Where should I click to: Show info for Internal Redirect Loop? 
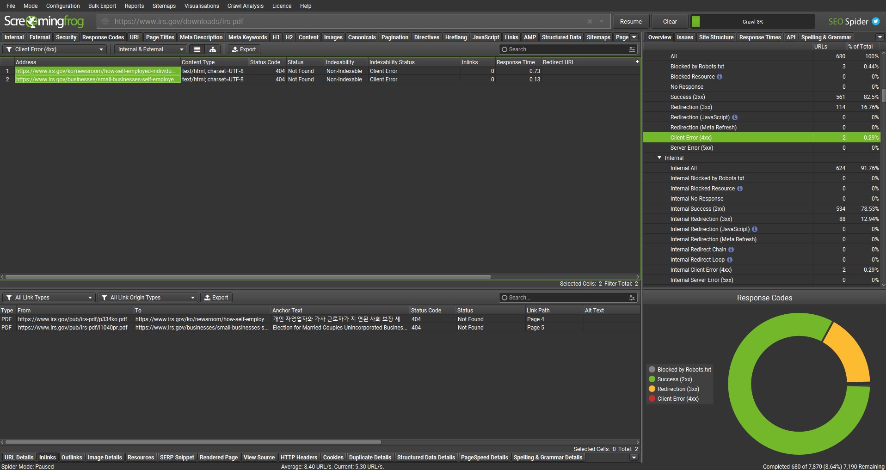pos(730,260)
